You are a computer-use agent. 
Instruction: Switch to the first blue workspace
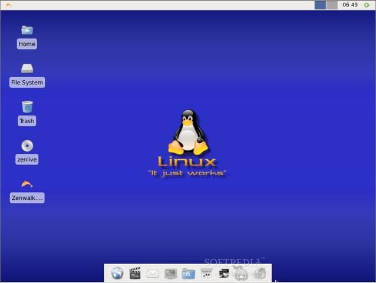click(320, 5)
